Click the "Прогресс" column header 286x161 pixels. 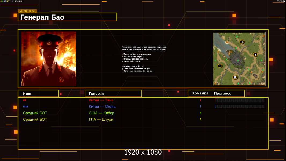tap(222, 93)
